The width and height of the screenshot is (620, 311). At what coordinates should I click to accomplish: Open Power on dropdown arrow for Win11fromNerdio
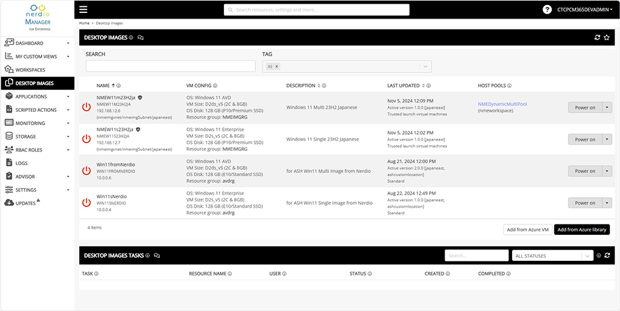(607, 171)
